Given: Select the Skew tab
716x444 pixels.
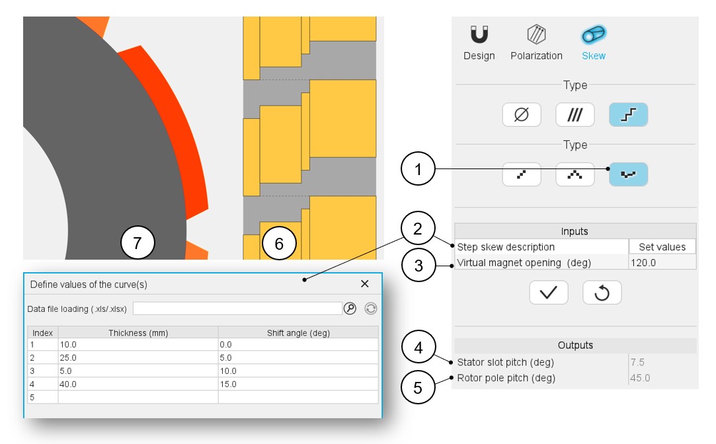Looking at the screenshot, I should [593, 43].
